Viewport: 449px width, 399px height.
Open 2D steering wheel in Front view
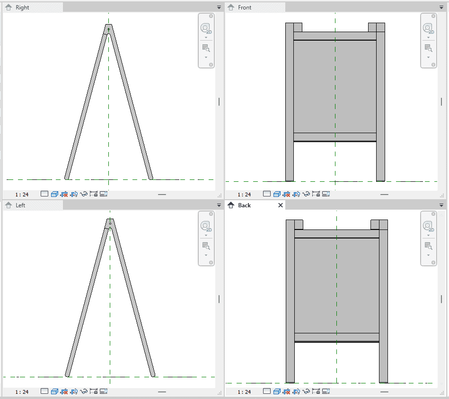point(428,28)
